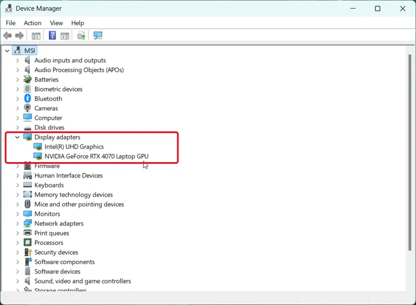Image resolution: width=416 pixels, height=305 pixels.
Task: Collapse the Display adapters category
Action: (17, 137)
